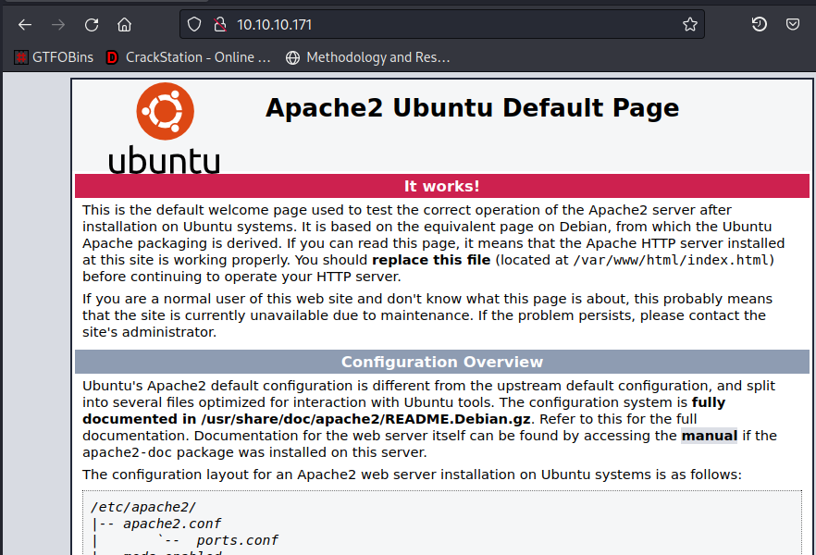The width and height of the screenshot is (816, 555).
Task: Show the insecure connection lock info
Action: 220,24
